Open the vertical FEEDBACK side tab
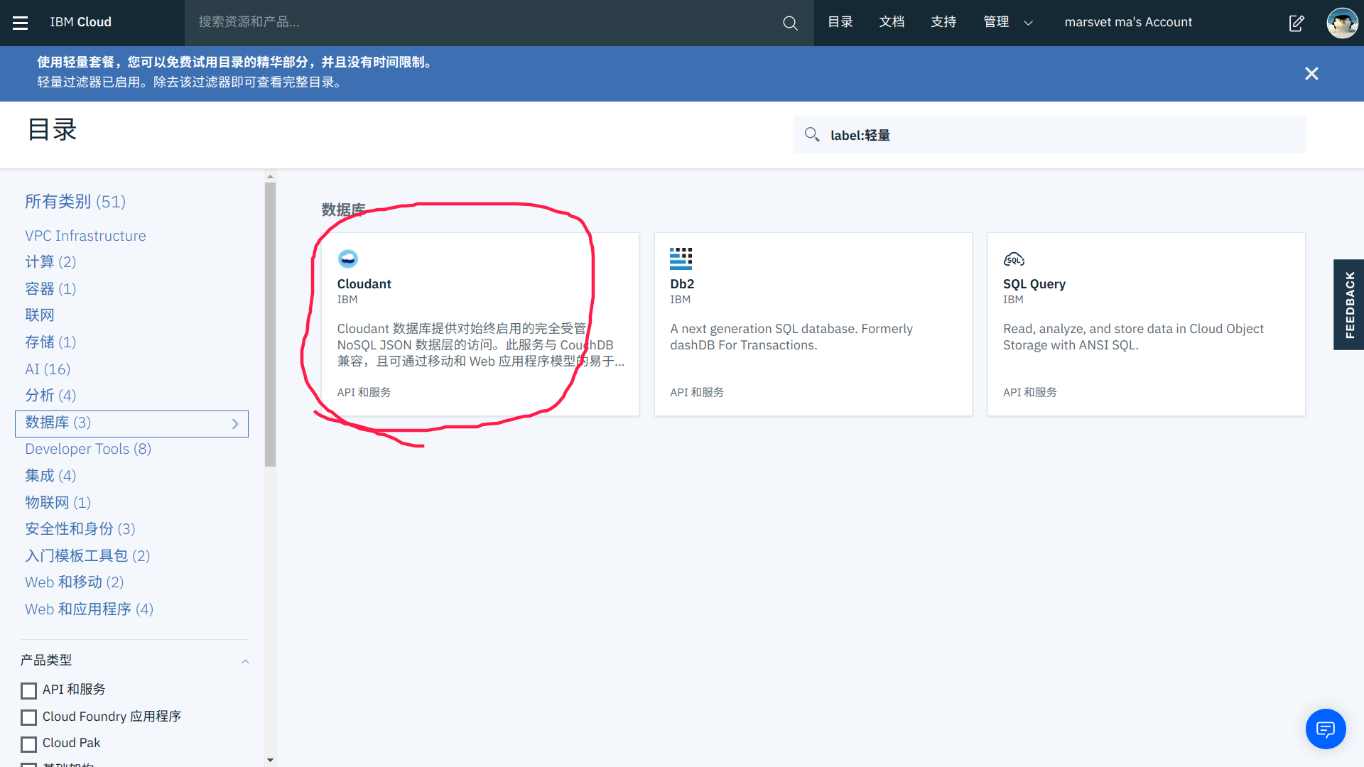The image size is (1364, 767). (1349, 305)
